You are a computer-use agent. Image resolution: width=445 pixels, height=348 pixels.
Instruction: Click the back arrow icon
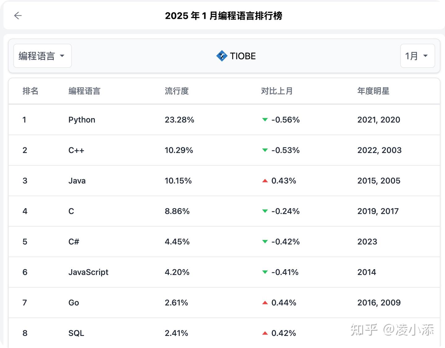(x=18, y=15)
